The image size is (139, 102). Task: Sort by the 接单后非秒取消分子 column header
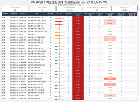tap(121, 14)
